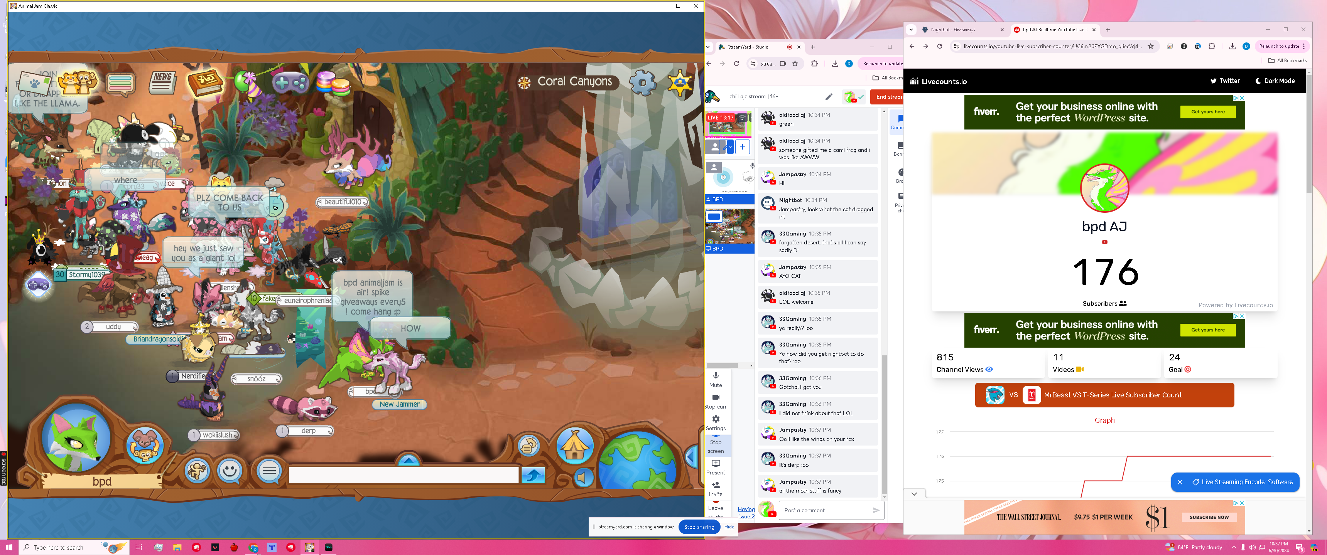Viewport: 1327px width, 555px height.
Task: Open the layout dropdown arrow under the LIVE thumbnail
Action: (731, 147)
